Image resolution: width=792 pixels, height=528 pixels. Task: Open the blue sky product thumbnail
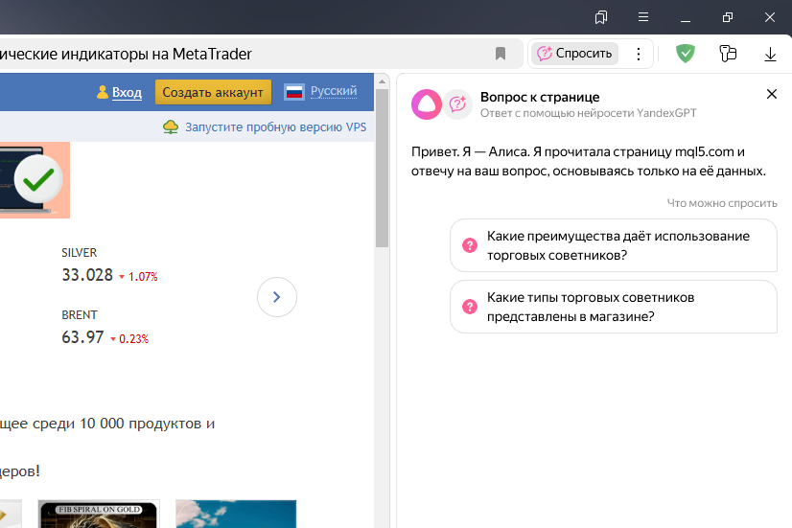(x=236, y=514)
